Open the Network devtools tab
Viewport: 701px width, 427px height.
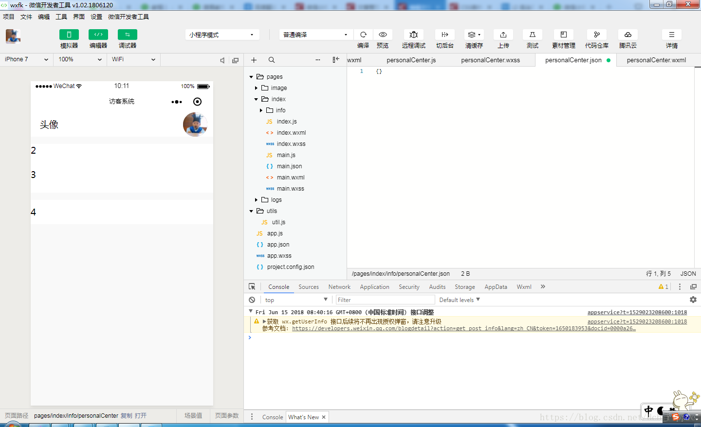339,287
